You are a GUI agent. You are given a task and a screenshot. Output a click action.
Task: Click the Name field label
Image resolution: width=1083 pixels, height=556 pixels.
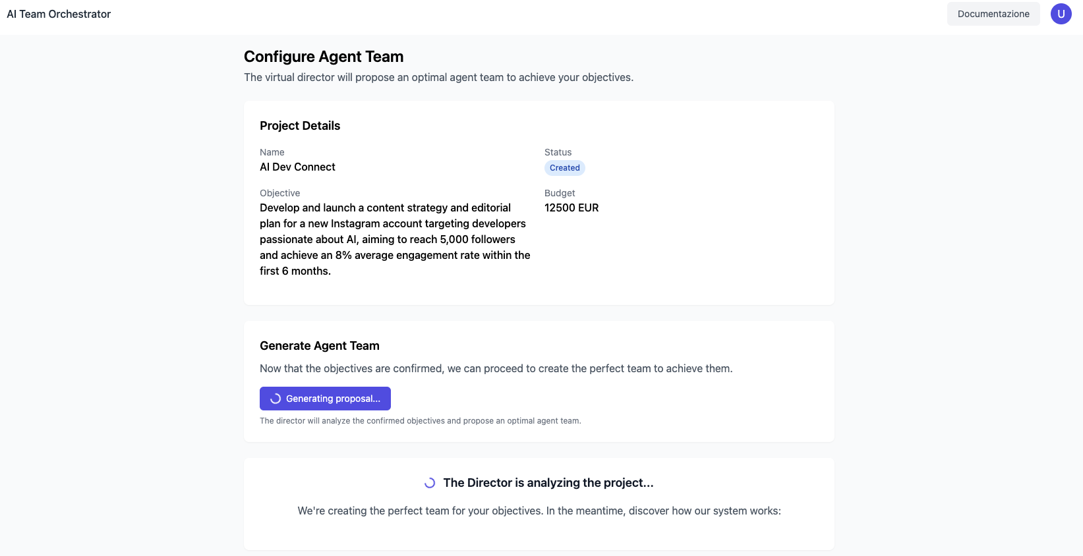point(272,152)
